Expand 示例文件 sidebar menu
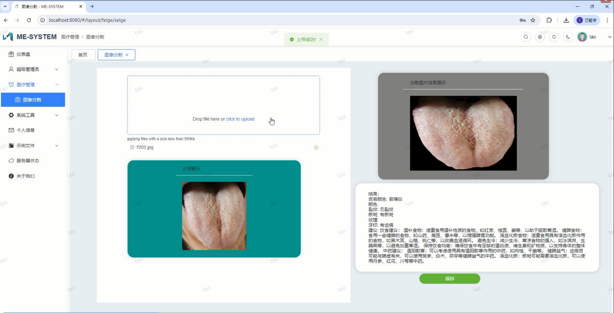Viewport: 614px width, 313px height. tap(32, 146)
